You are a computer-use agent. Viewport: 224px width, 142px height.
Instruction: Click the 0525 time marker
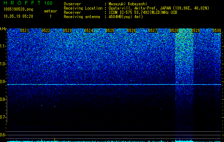[x=110, y=31]
